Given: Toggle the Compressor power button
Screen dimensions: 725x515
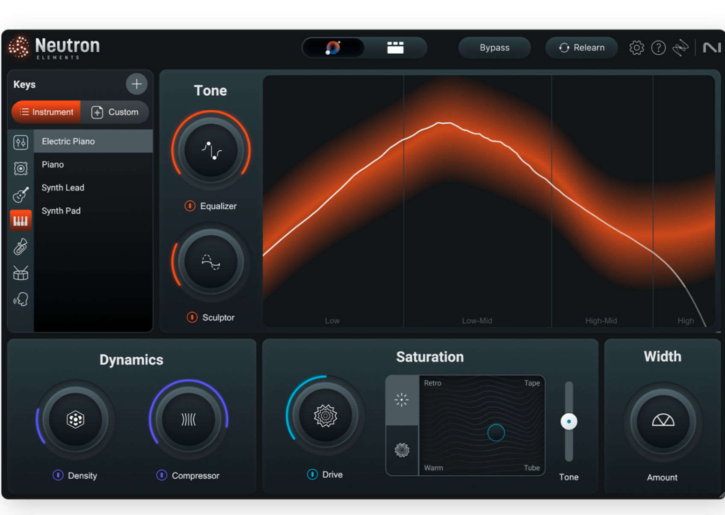Looking at the screenshot, I should pyautogui.click(x=162, y=475).
